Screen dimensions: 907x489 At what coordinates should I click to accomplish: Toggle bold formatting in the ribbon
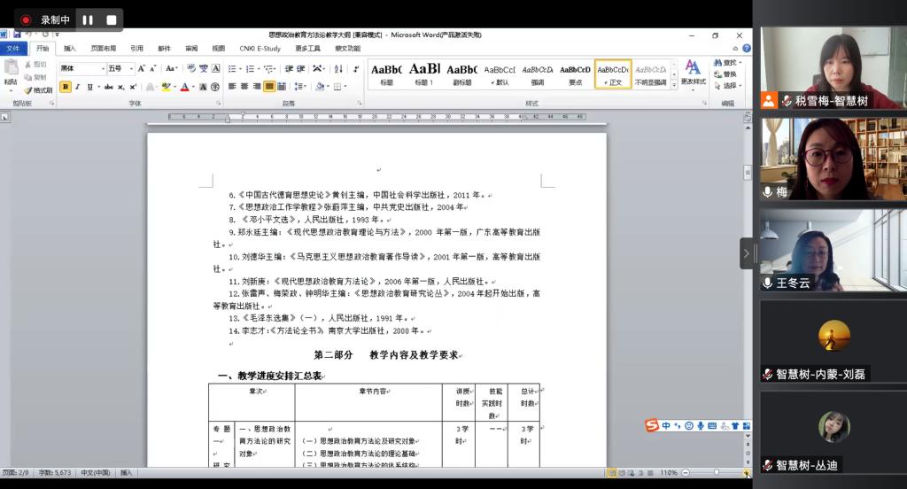click(66, 87)
